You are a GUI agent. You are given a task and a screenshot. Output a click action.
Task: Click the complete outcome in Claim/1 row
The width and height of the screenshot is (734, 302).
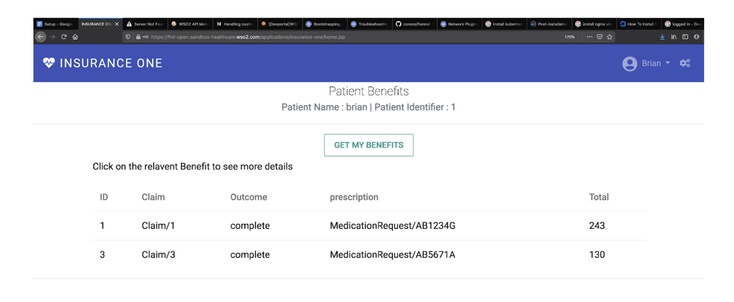click(250, 226)
